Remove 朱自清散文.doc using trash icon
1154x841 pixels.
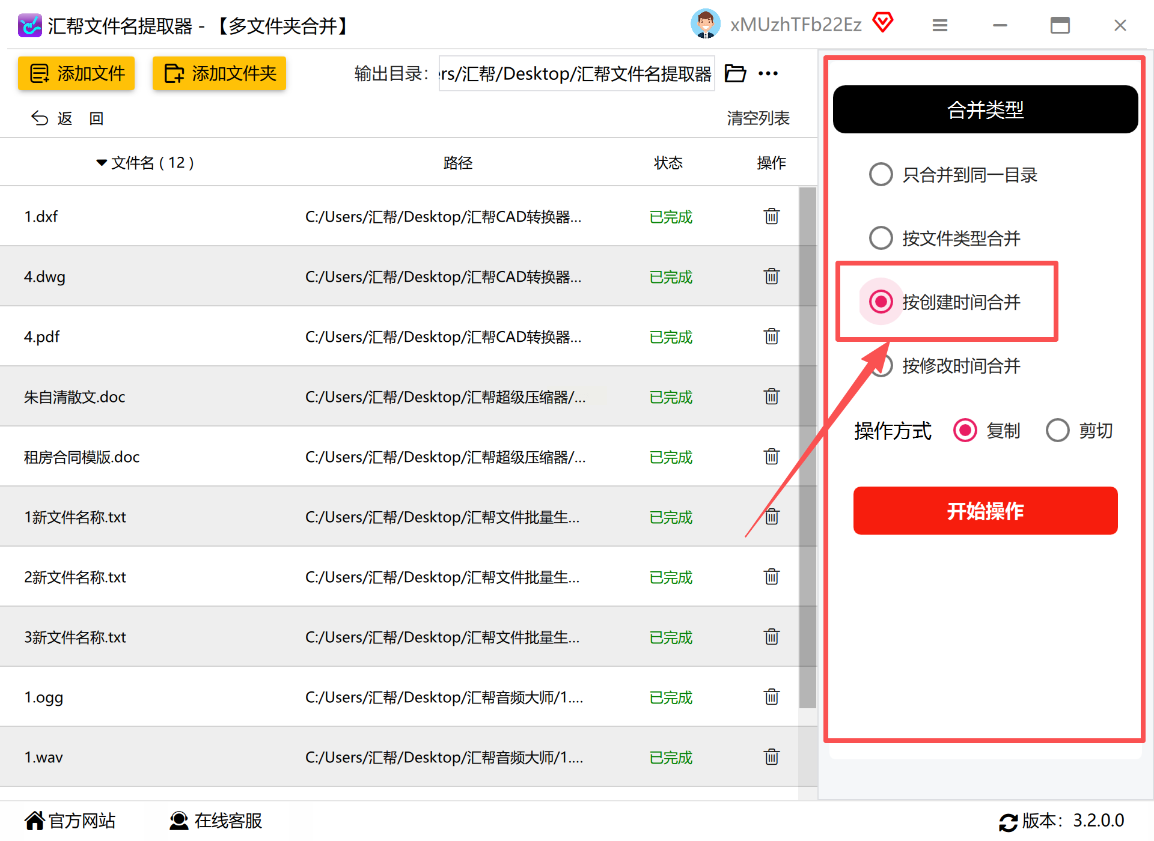(772, 396)
